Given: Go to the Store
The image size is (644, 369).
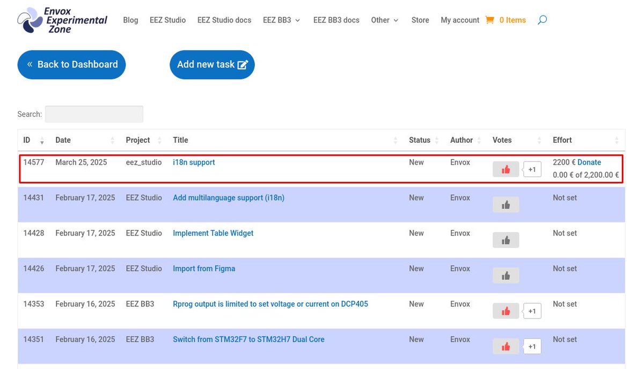Looking at the screenshot, I should [x=420, y=20].
